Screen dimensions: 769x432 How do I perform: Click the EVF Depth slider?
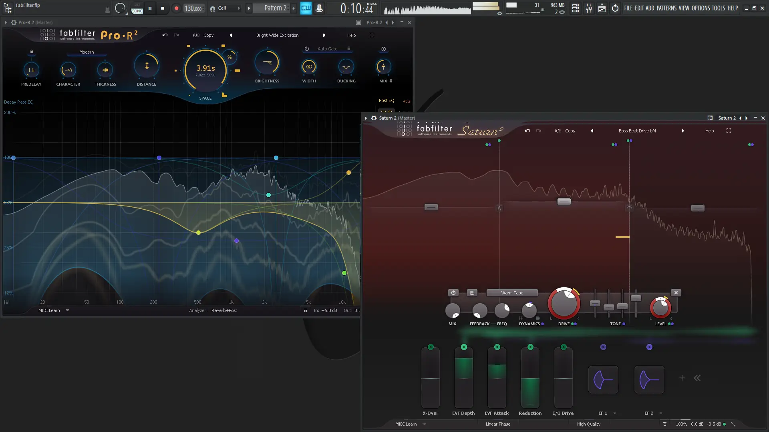pyautogui.click(x=463, y=378)
